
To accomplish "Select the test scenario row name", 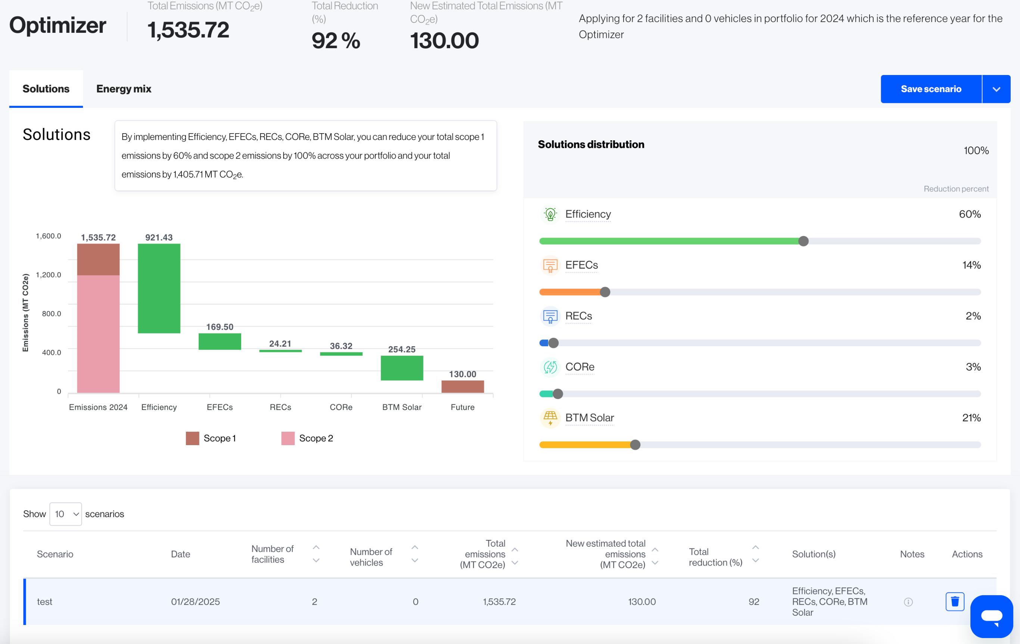I will pyautogui.click(x=44, y=602).
